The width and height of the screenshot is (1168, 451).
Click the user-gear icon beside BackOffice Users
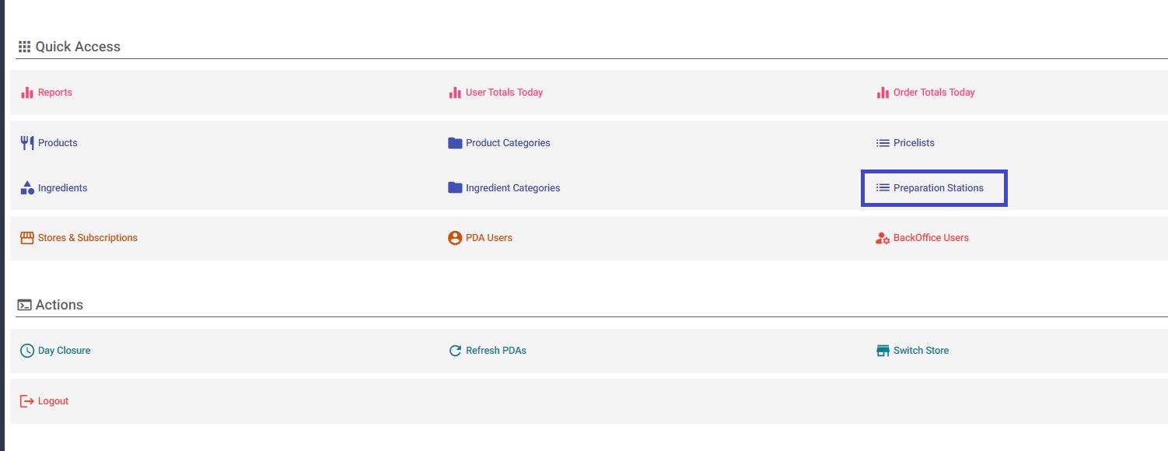883,238
